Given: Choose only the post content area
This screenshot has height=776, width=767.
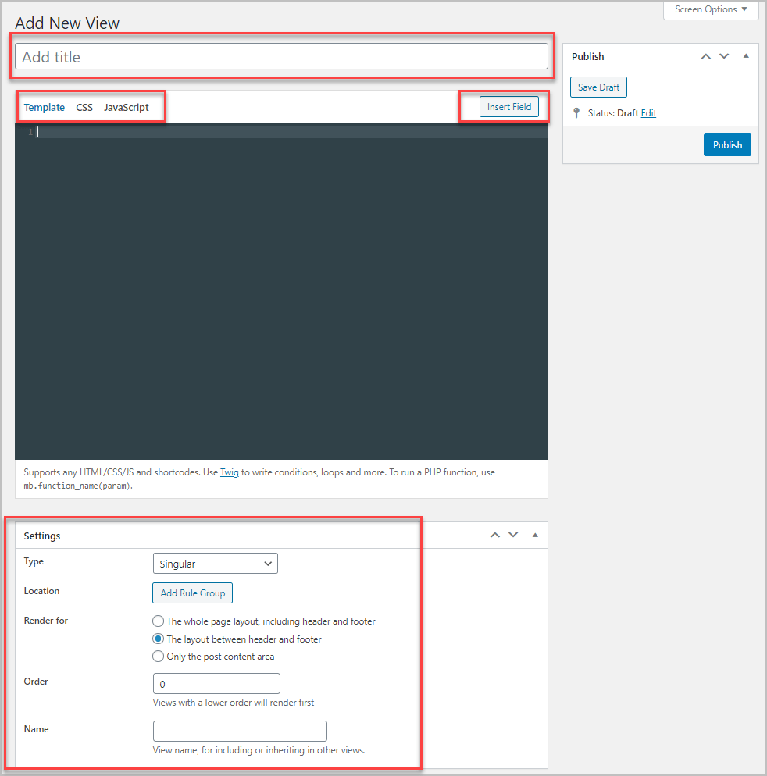Looking at the screenshot, I should click(158, 657).
